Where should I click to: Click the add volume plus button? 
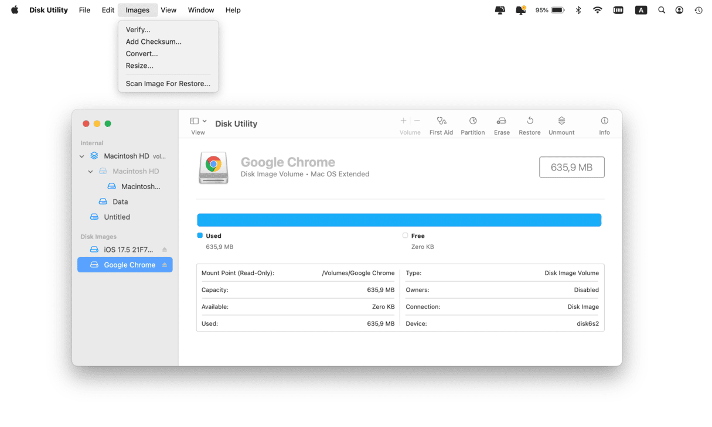pyautogui.click(x=403, y=121)
